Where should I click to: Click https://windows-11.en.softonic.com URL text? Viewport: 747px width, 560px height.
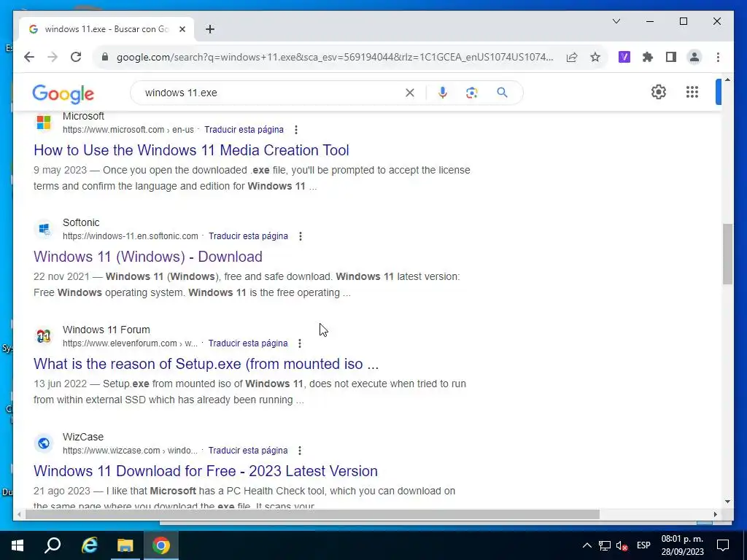click(130, 236)
